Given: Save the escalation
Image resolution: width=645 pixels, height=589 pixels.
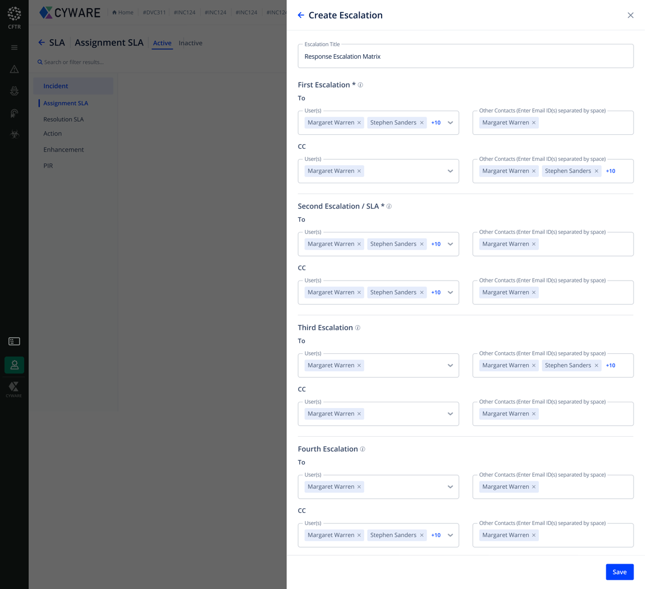Looking at the screenshot, I should click(619, 572).
